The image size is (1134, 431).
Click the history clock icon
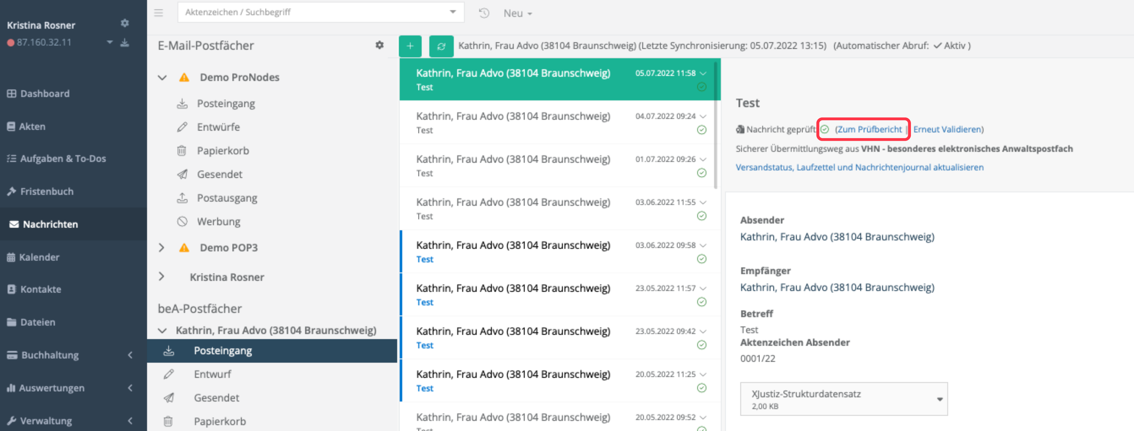pos(484,13)
